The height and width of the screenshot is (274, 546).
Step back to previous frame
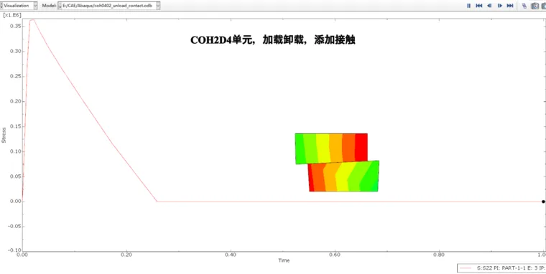[x=489, y=6]
